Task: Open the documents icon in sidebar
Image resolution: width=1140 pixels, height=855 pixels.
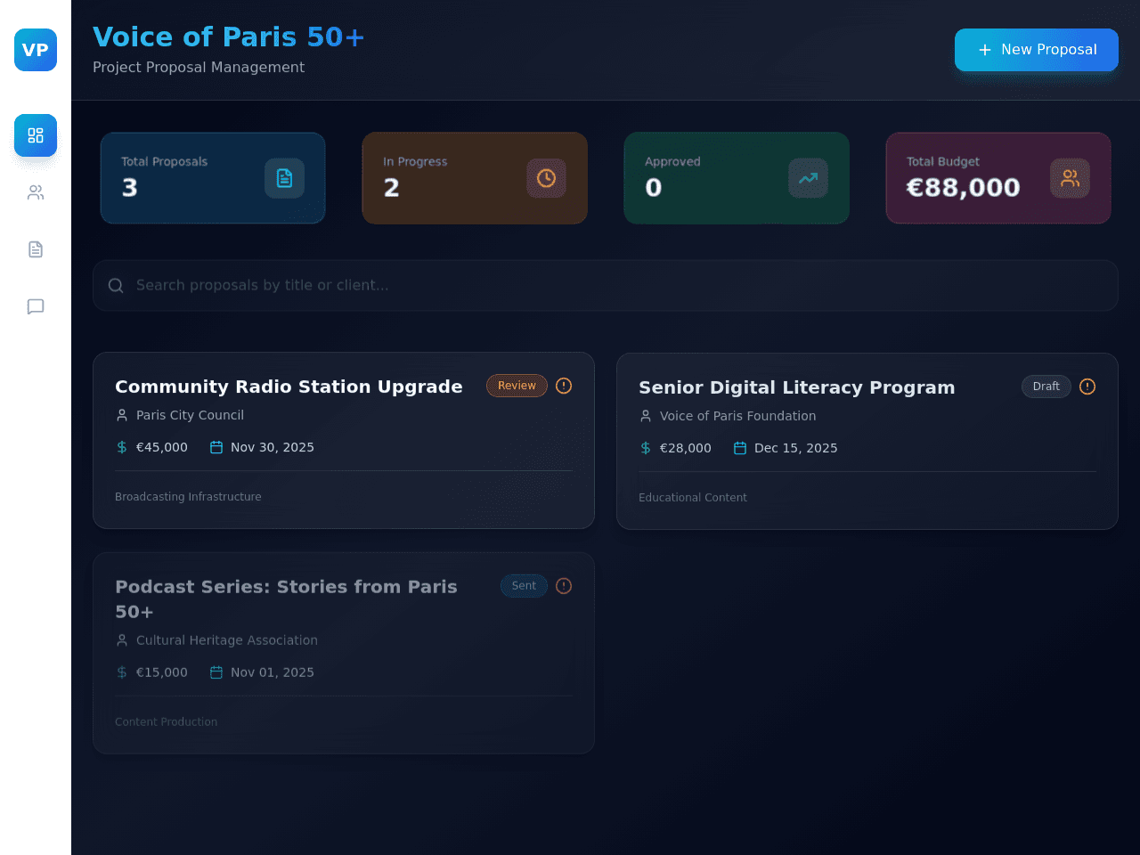Action: (36, 249)
